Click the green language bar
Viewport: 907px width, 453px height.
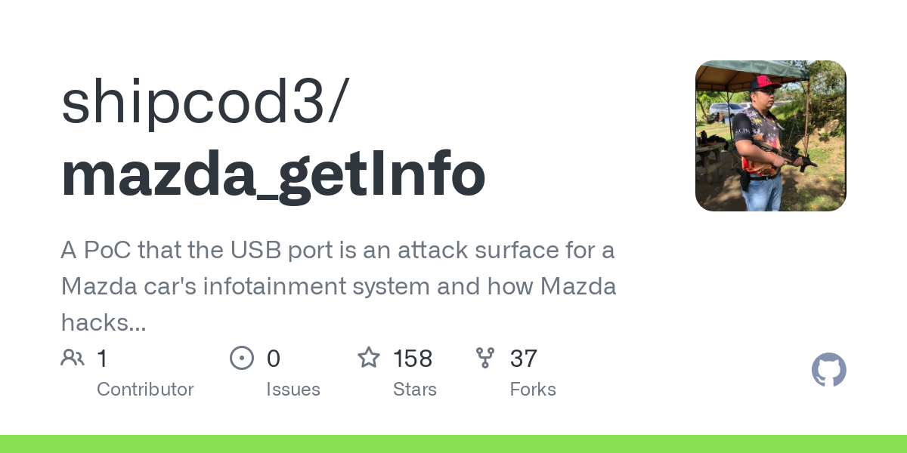(453, 444)
